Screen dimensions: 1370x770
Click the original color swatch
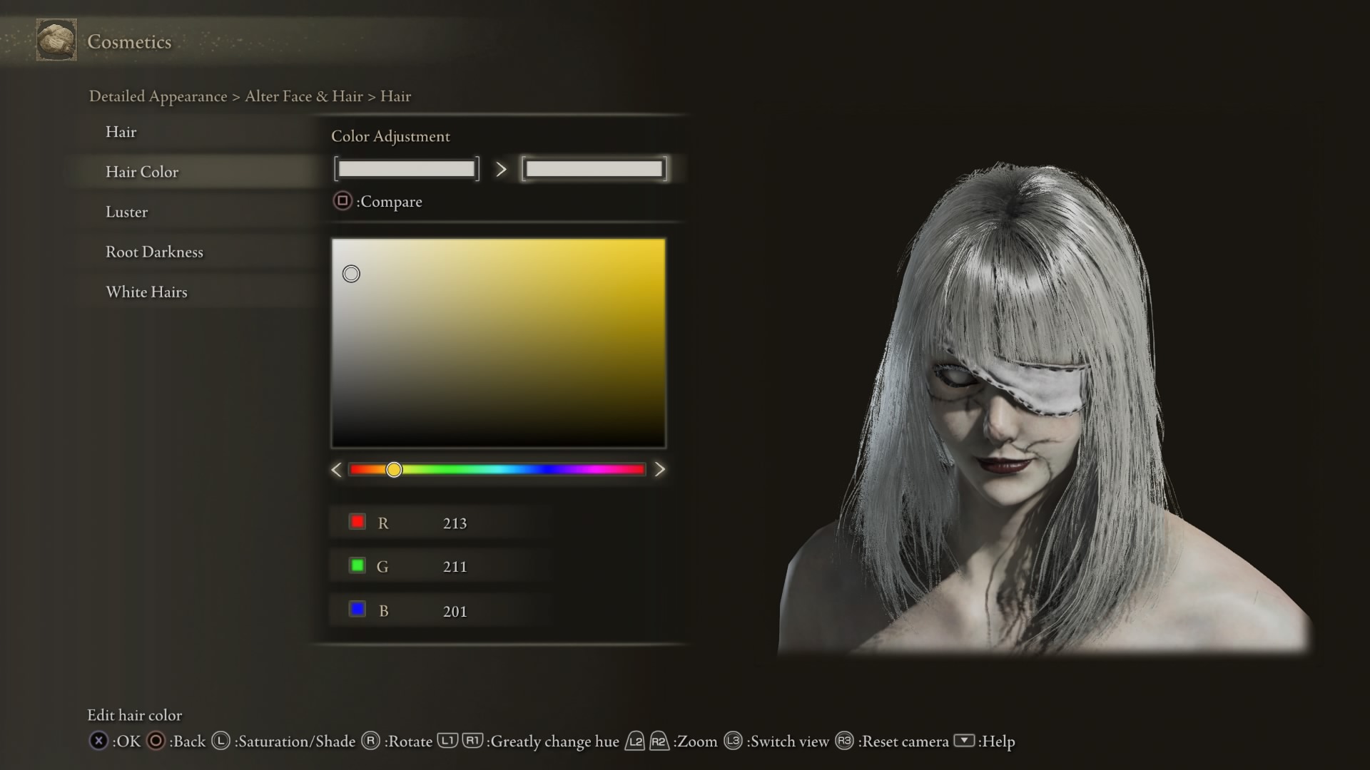coord(406,169)
